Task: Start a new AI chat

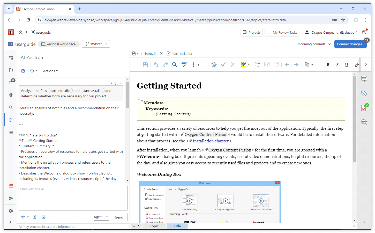Action: point(23,71)
